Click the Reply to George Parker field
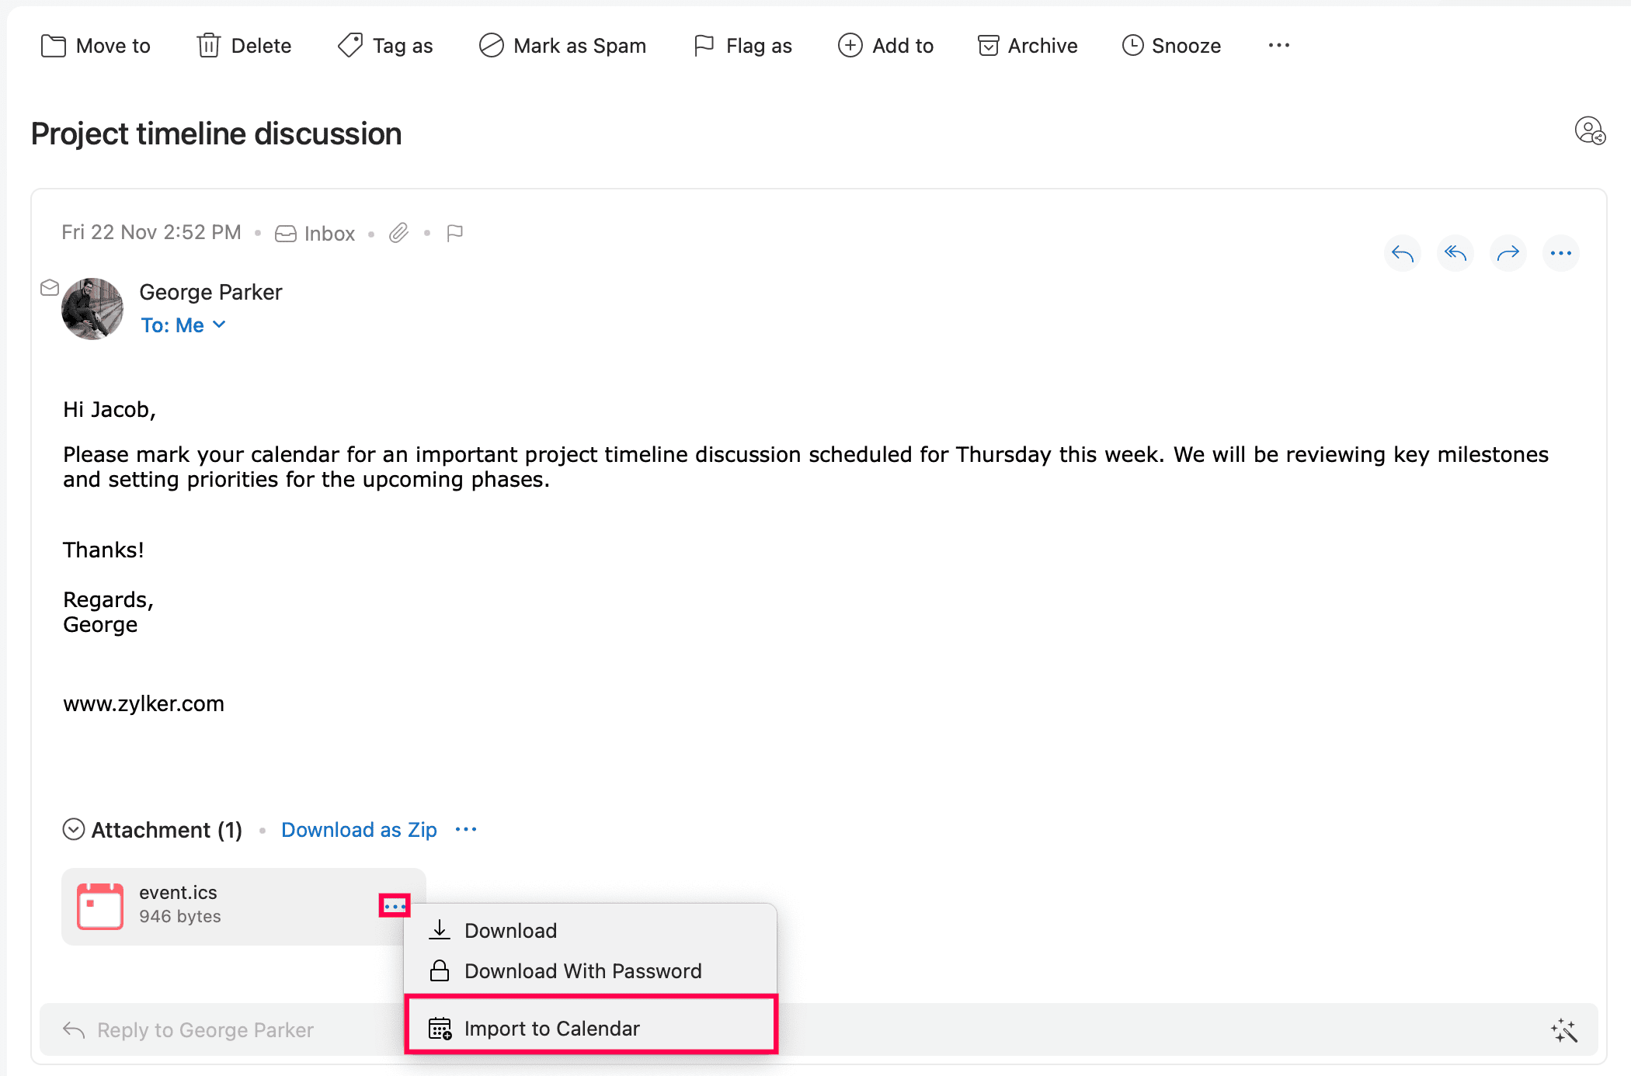1631x1076 pixels. (x=206, y=1030)
